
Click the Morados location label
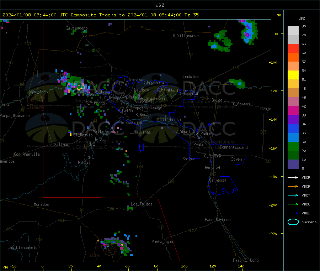41,204
